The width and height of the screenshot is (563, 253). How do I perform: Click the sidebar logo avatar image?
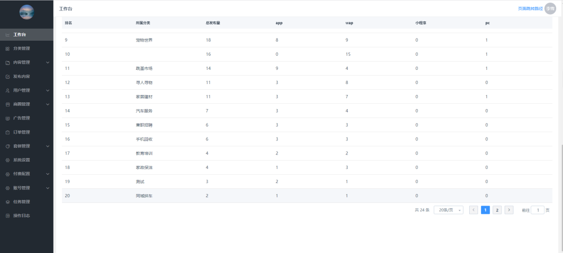pyautogui.click(x=27, y=12)
